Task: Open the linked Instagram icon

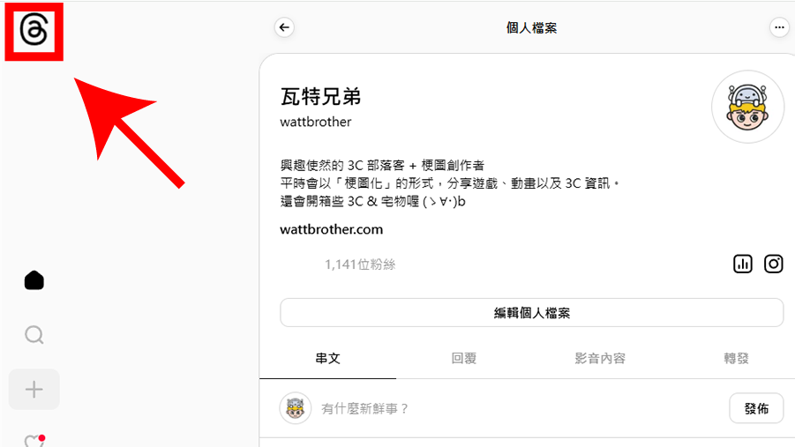Action: [774, 264]
